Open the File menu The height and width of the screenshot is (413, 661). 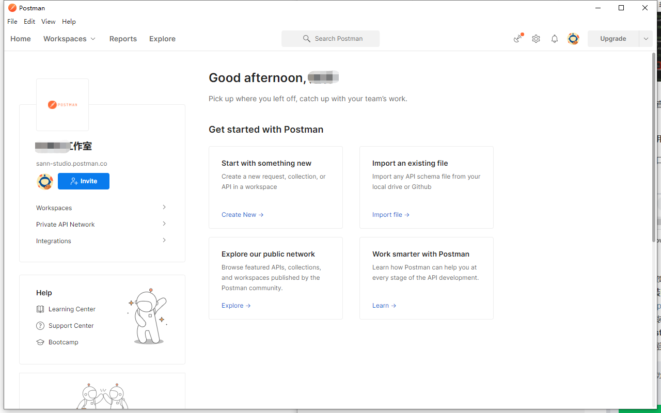click(12, 22)
